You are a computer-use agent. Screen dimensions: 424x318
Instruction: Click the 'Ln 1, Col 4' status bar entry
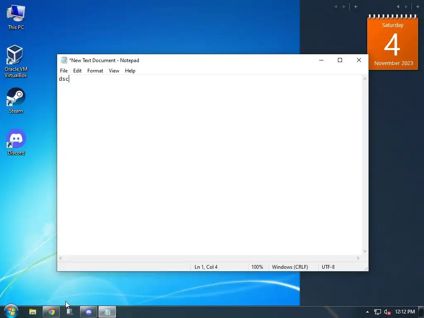pyautogui.click(x=206, y=267)
